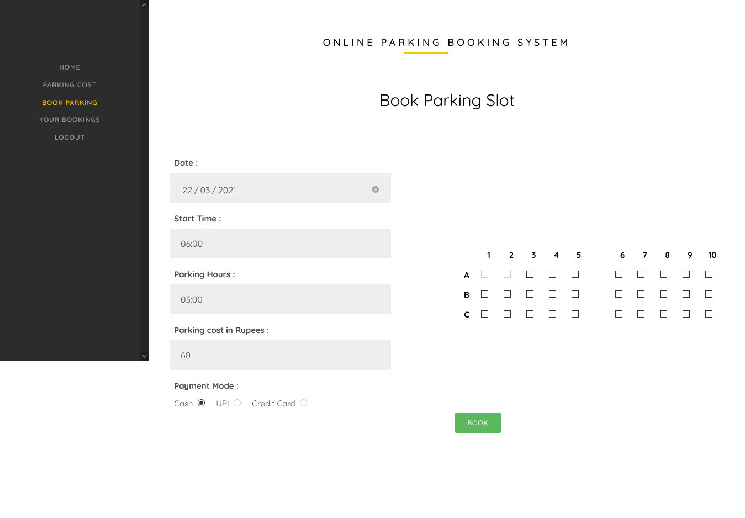Go to Parking Cost page

pyautogui.click(x=70, y=85)
